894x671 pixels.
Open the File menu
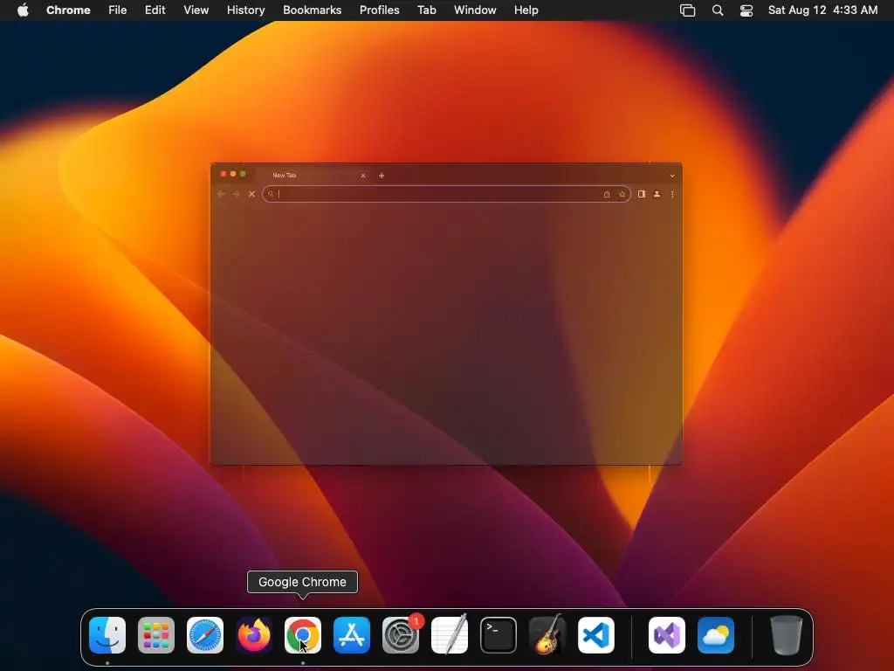pyautogui.click(x=118, y=10)
